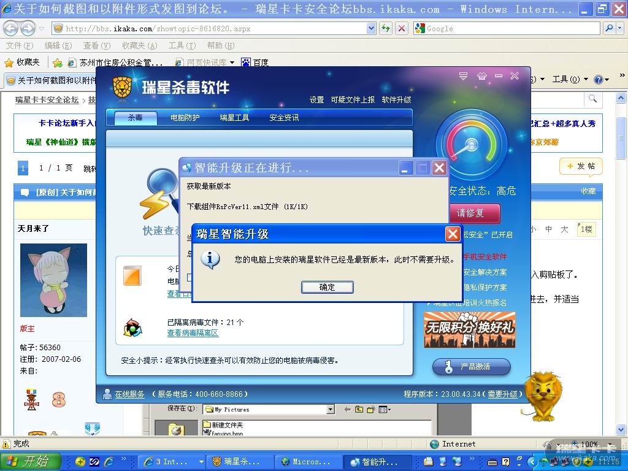The height and width of the screenshot is (471, 628).
Task: Open the 帮助(H) menu
Action: coord(221,45)
